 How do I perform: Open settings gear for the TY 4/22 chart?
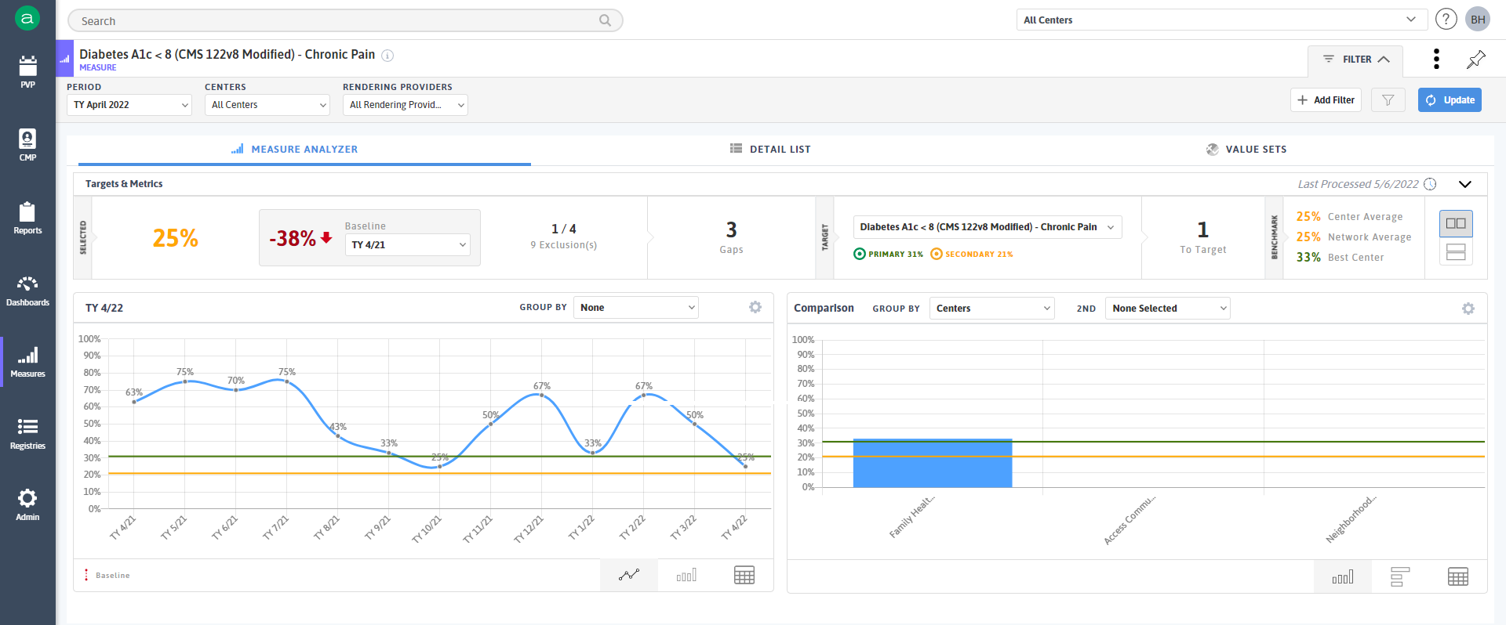755,307
